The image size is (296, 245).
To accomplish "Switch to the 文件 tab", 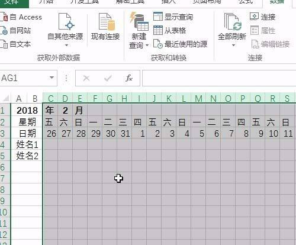I will tap(14, 2).
